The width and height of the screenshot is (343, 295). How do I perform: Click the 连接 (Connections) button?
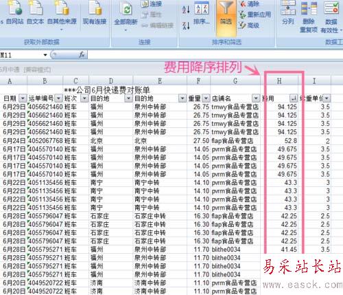tap(152, 4)
